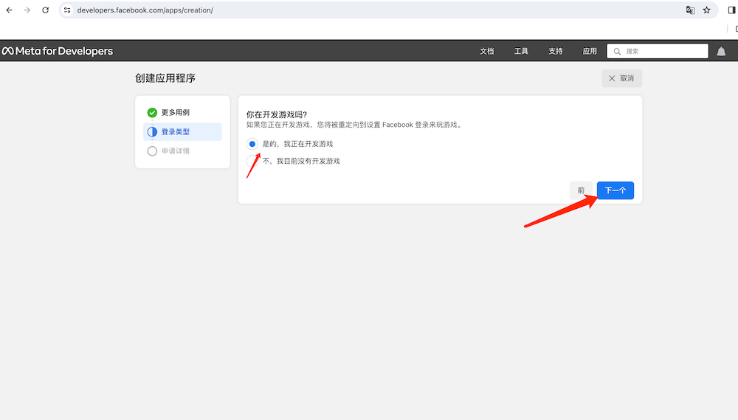Click the browser reload icon
Screen dimensions: 738x420
46,10
